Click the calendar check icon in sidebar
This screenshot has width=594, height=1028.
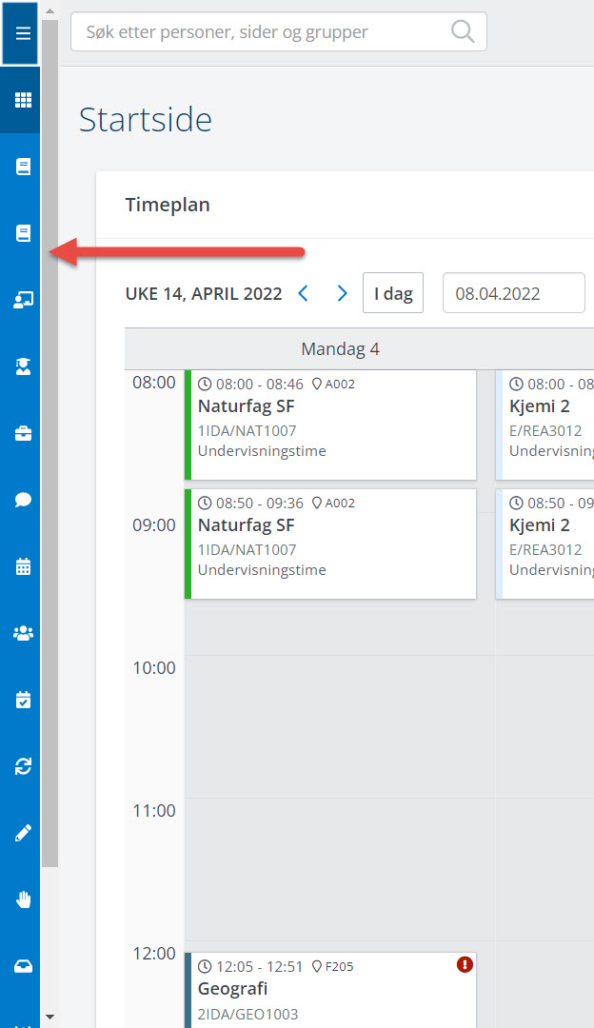coord(23,700)
